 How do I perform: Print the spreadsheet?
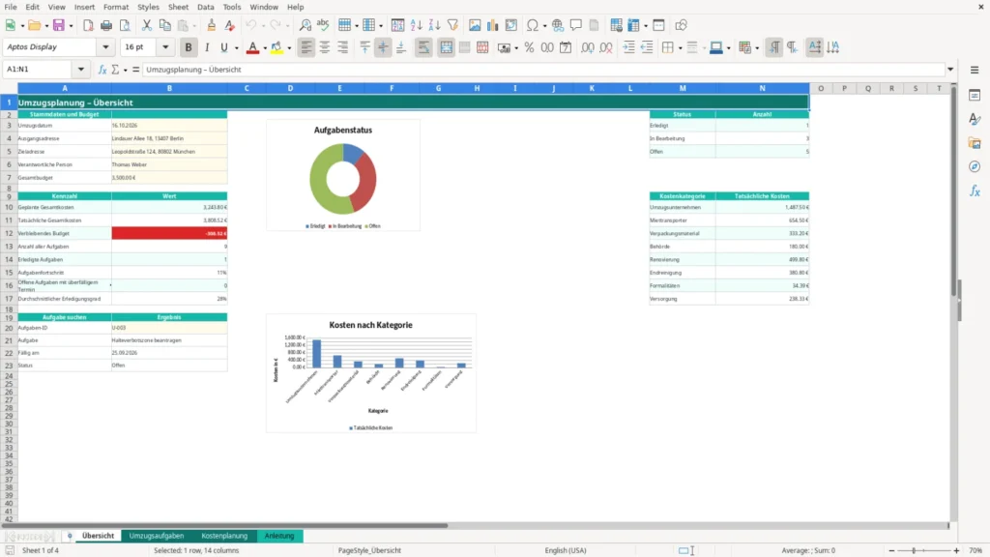click(x=106, y=25)
